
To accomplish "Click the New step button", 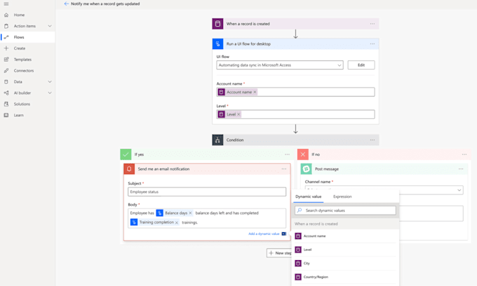I will pos(279,253).
